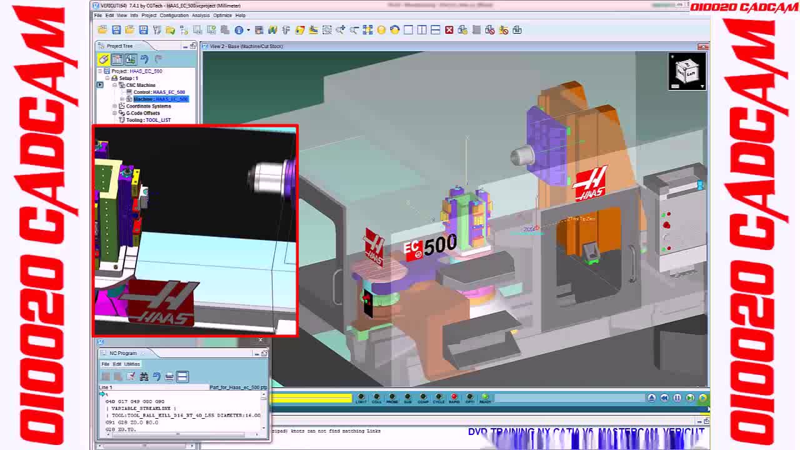800x450 pixels.
Task: Open the Configuration menu
Action: pyautogui.click(x=174, y=15)
